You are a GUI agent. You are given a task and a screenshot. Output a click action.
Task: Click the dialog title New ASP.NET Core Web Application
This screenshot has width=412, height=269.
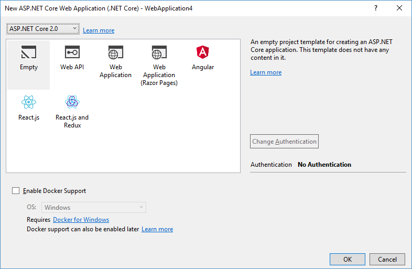[x=99, y=8]
